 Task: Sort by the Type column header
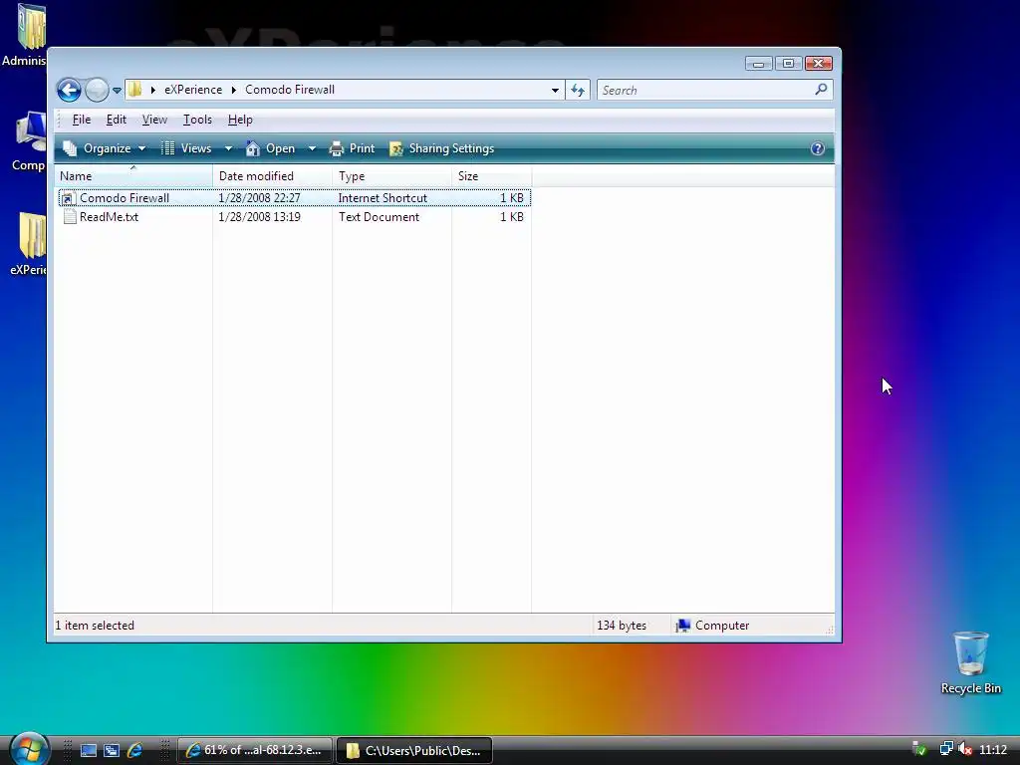(392, 175)
